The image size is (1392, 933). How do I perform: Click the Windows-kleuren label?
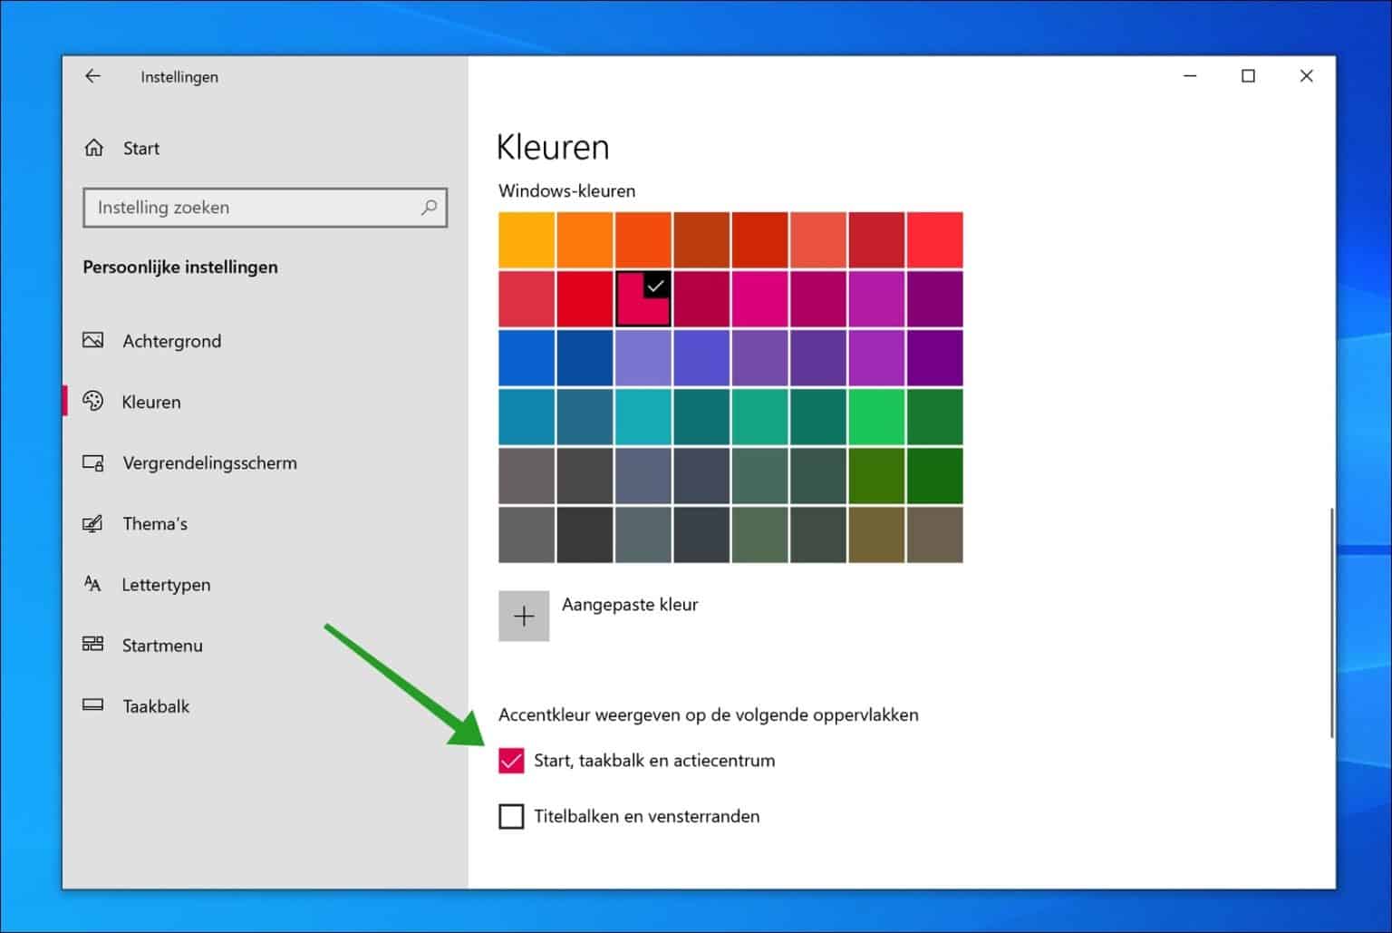[566, 191]
